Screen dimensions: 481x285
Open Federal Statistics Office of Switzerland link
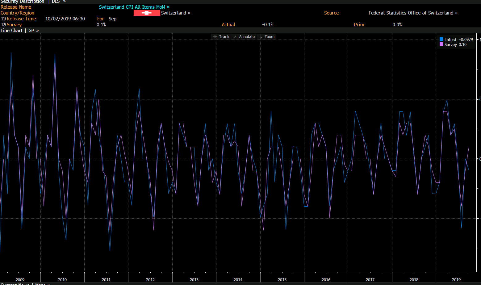(x=413, y=13)
